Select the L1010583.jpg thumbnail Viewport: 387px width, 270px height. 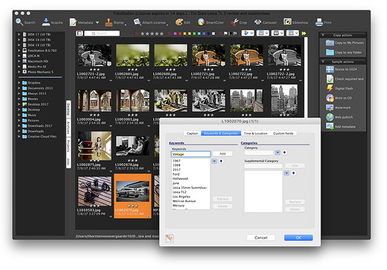[x=94, y=191]
